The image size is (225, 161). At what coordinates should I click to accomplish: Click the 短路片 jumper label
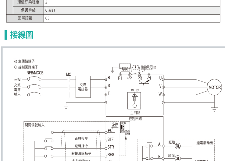[125, 69]
